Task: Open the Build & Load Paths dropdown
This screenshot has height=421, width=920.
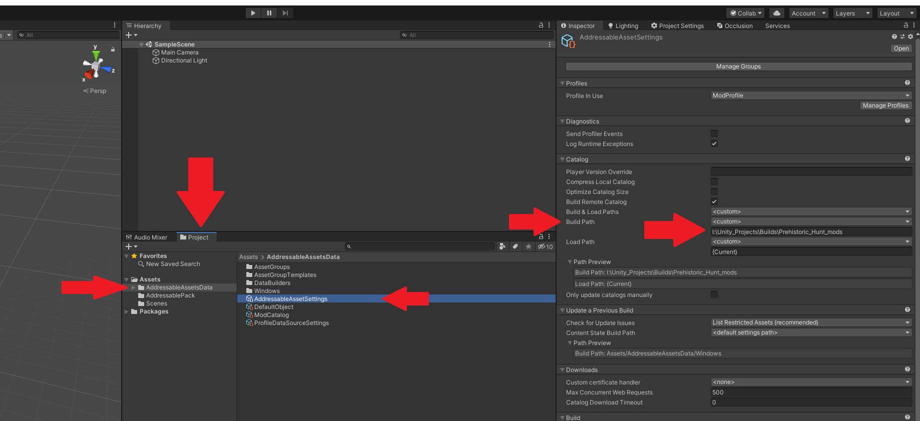Action: pos(811,211)
